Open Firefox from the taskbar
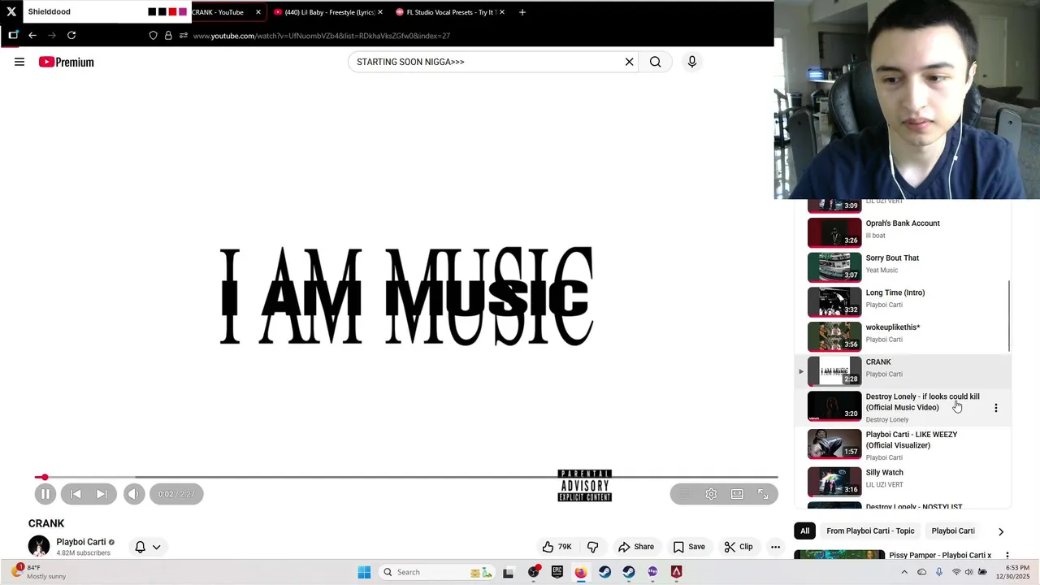The height and width of the screenshot is (585, 1040). [581, 572]
